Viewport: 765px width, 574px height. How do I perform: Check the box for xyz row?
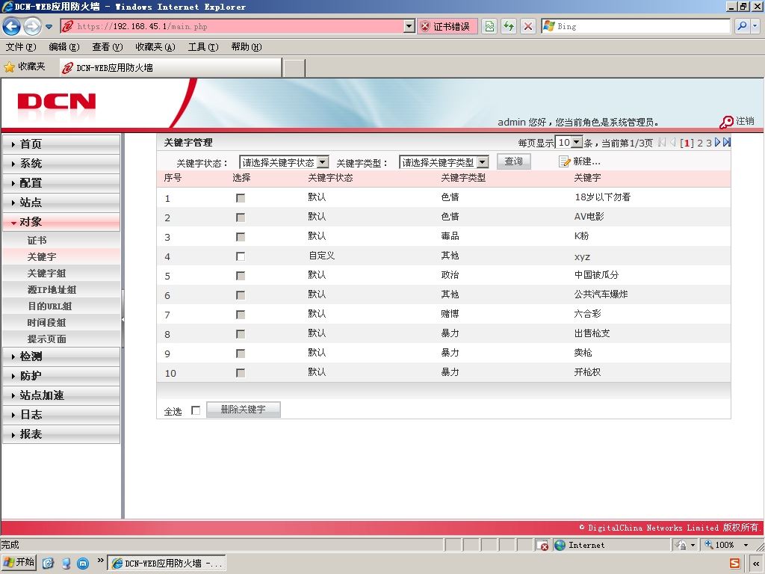pos(241,257)
